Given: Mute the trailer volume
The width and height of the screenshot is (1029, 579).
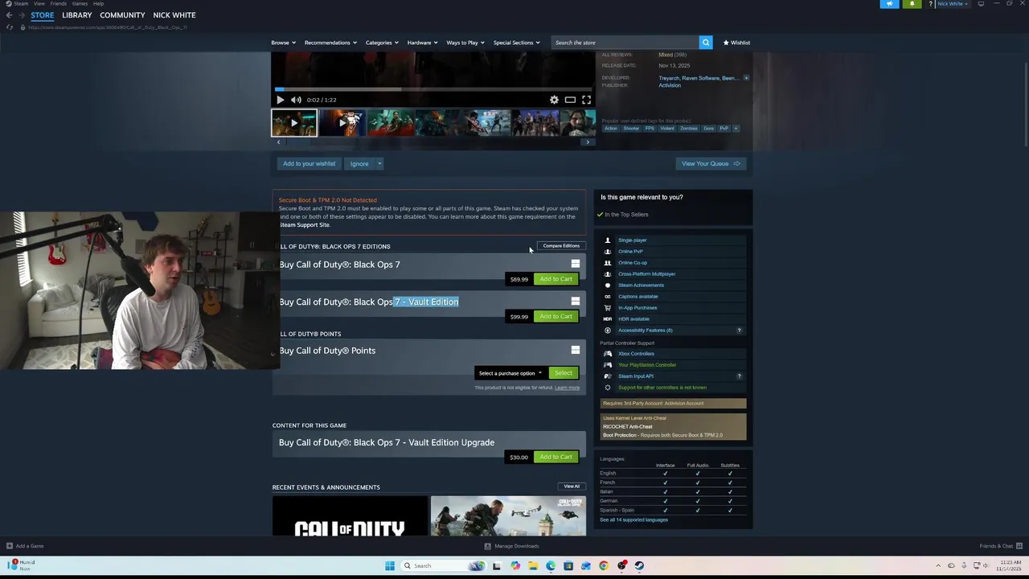Looking at the screenshot, I should coord(296,100).
